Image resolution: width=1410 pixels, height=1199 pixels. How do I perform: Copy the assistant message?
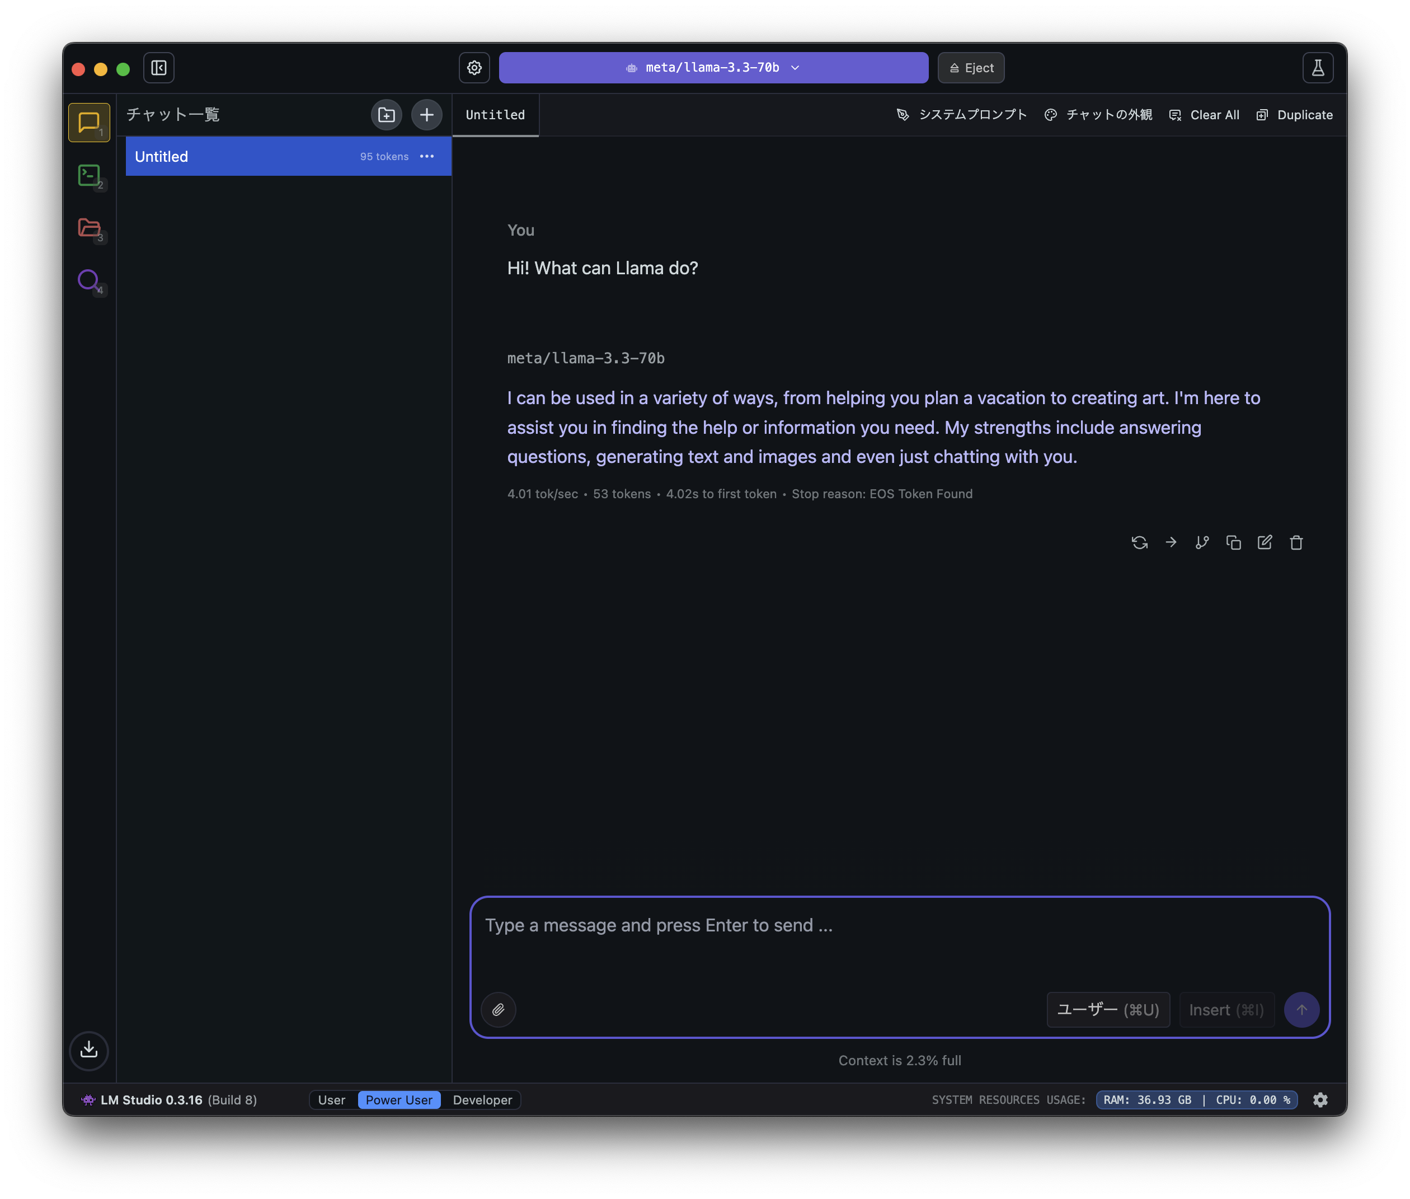[x=1233, y=542]
